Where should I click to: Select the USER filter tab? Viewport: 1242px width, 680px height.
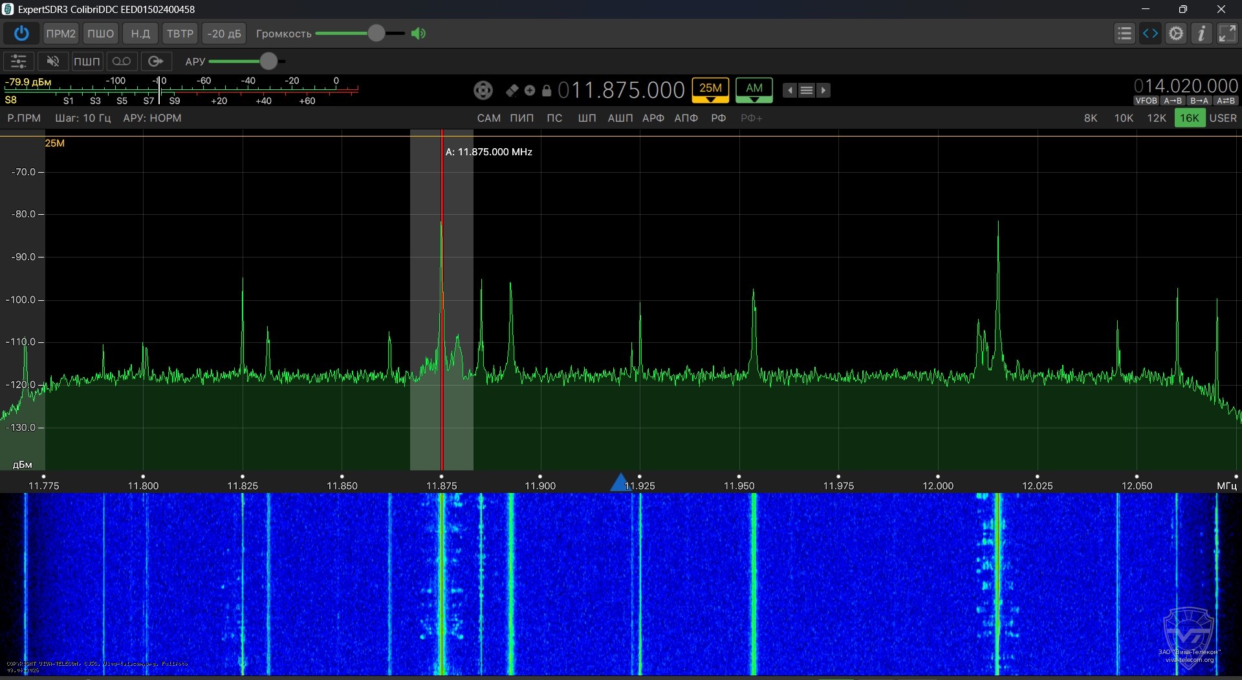(1223, 118)
